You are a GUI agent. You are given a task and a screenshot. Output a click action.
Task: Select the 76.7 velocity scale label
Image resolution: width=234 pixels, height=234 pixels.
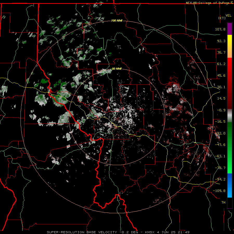tap(221, 52)
